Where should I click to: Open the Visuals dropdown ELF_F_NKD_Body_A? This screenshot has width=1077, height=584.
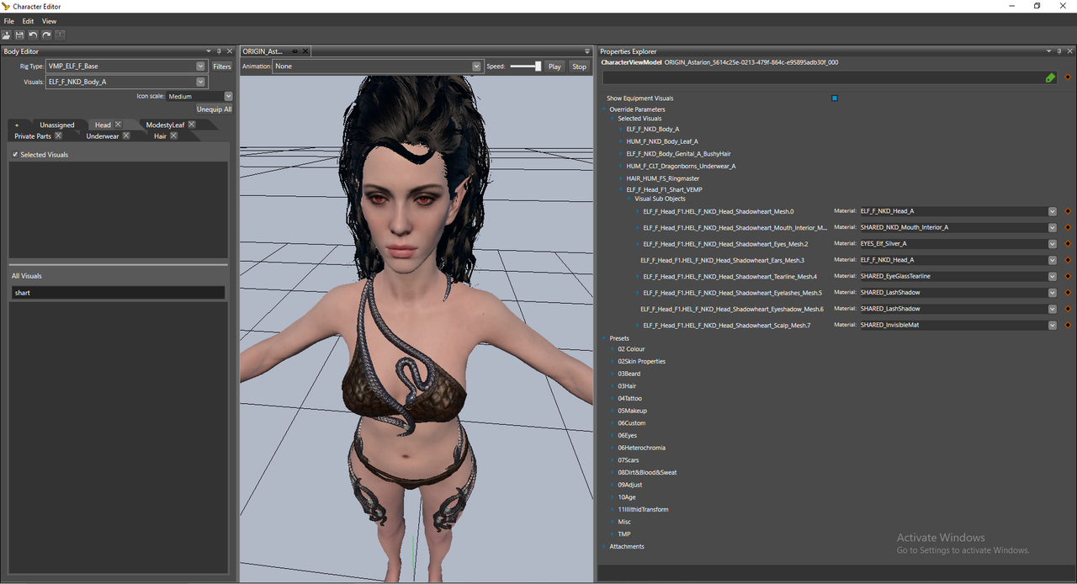200,82
